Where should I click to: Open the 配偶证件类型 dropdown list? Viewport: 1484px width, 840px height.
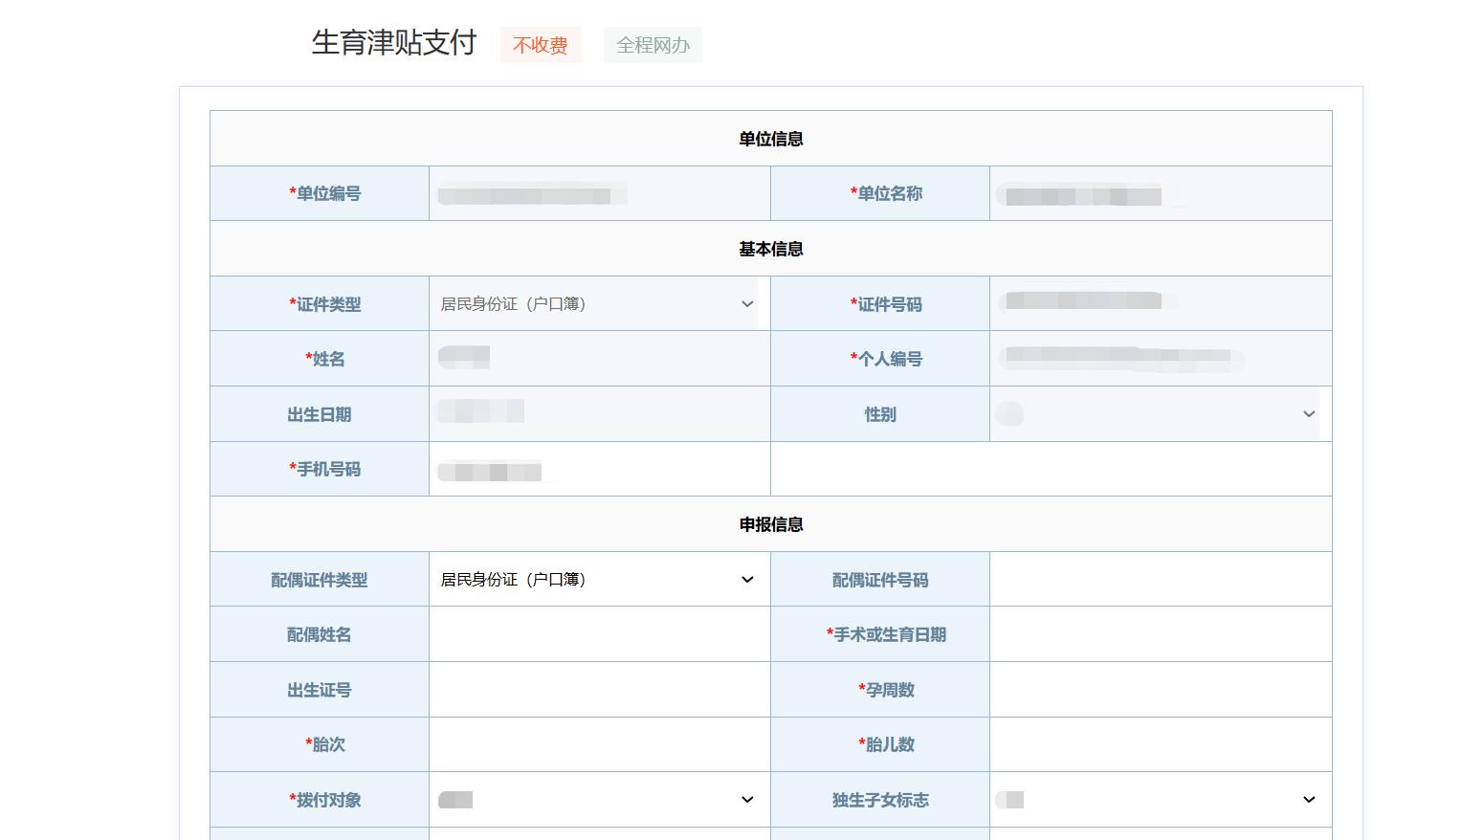pyautogui.click(x=596, y=579)
